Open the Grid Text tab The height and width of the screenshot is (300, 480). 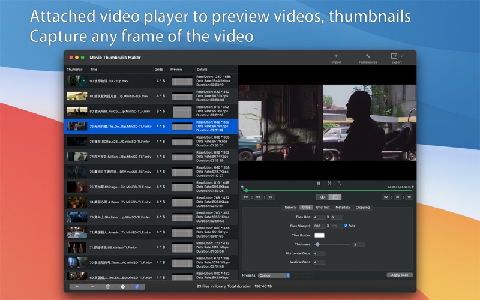323,207
